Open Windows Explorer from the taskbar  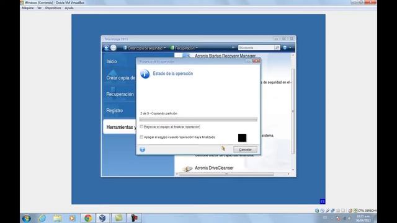58,218
